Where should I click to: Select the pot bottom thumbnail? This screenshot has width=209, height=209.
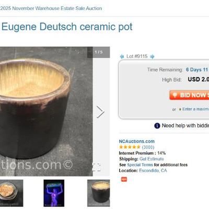pos(11,193)
